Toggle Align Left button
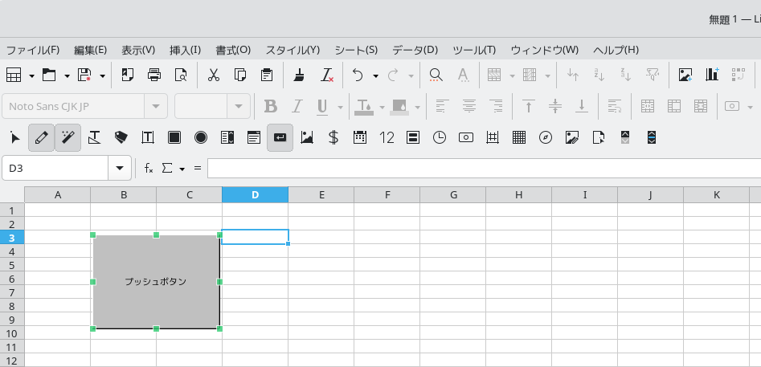761x367 pixels. tap(442, 106)
